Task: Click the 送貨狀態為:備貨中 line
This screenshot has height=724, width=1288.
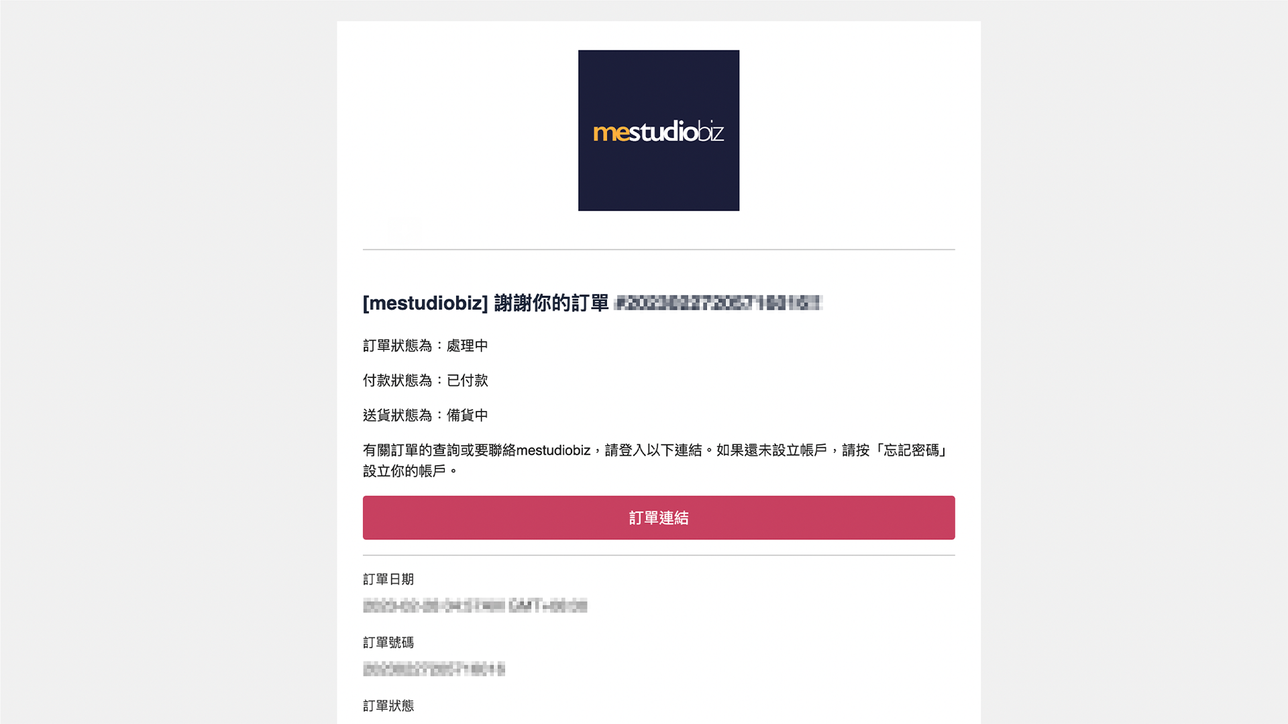Action: click(425, 416)
